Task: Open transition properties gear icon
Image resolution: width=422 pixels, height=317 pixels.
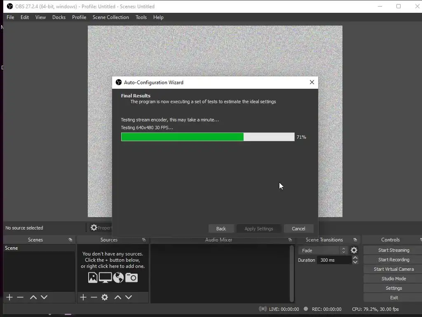Action: tap(354, 251)
